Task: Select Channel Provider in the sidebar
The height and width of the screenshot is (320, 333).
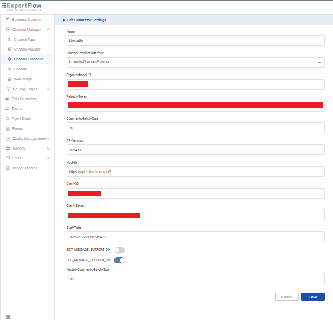Action: coord(27,50)
